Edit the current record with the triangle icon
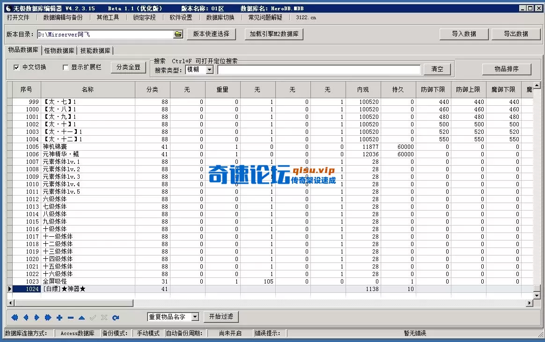Image resolution: width=545 pixels, height=342 pixels. click(81, 317)
